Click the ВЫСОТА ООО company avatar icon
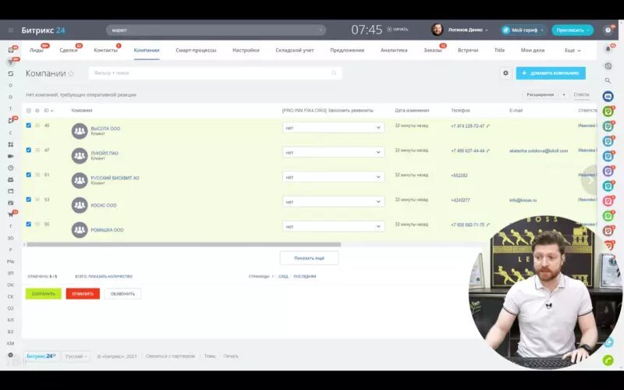 coord(80,131)
